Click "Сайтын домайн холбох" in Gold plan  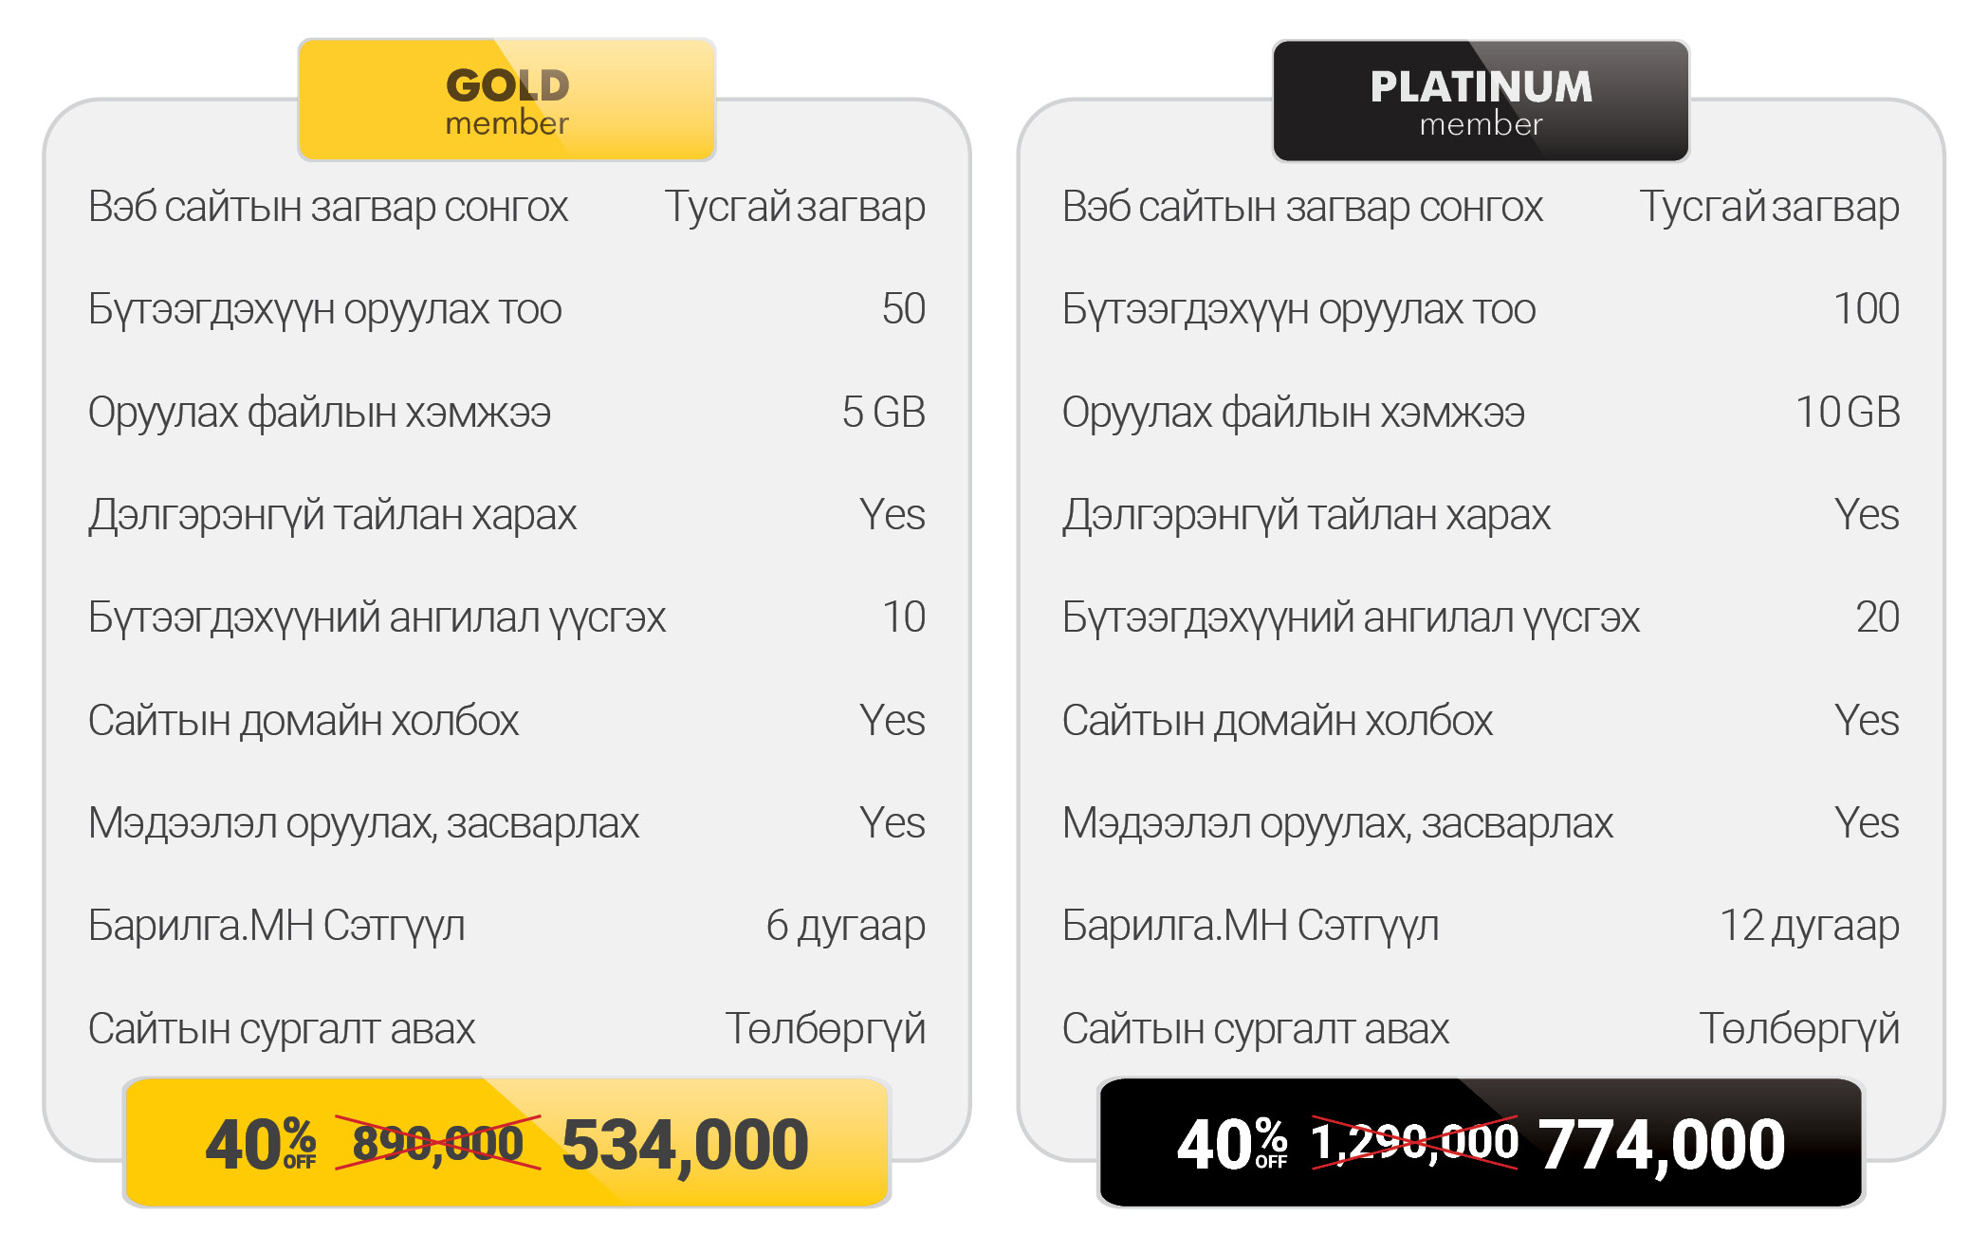[304, 721]
